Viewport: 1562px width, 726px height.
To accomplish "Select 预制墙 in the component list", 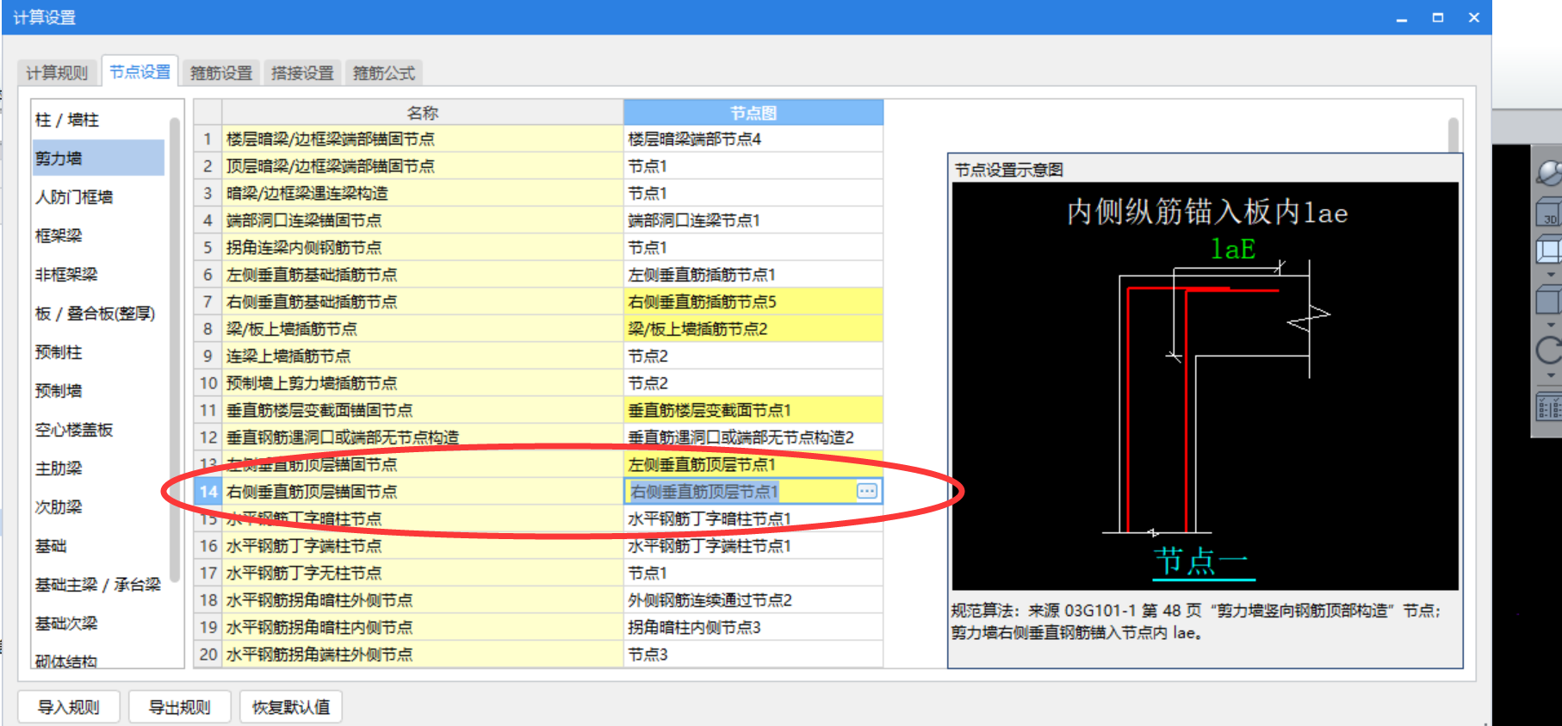I will click(x=97, y=391).
